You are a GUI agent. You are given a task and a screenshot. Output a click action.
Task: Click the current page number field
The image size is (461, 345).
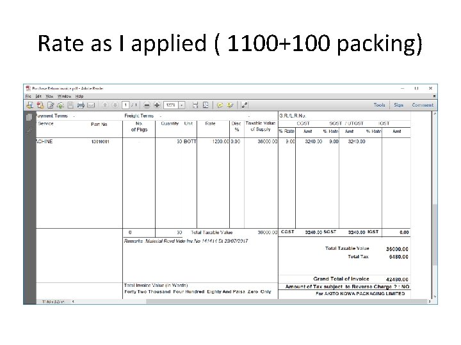click(125, 105)
